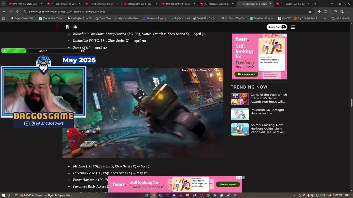The image size is (353, 198).
Task: Open the hamburger menu on Polygon
Action: pyautogui.click(x=293, y=27)
